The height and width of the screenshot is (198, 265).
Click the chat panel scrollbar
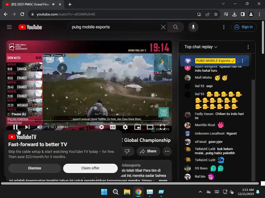pyautogui.click(x=253, y=130)
